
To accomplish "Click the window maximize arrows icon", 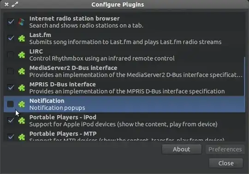I will pyautogui.click(x=15, y=5).
